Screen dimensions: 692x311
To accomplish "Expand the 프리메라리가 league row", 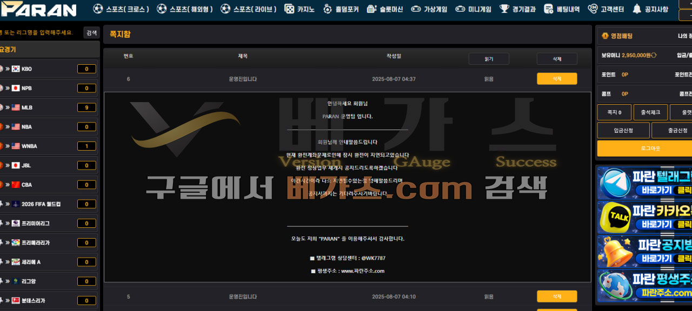I will [49, 242].
